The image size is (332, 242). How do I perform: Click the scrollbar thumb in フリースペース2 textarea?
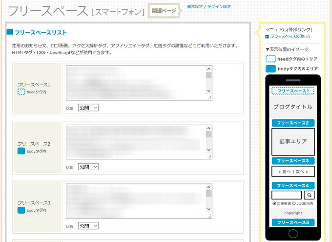point(208,134)
